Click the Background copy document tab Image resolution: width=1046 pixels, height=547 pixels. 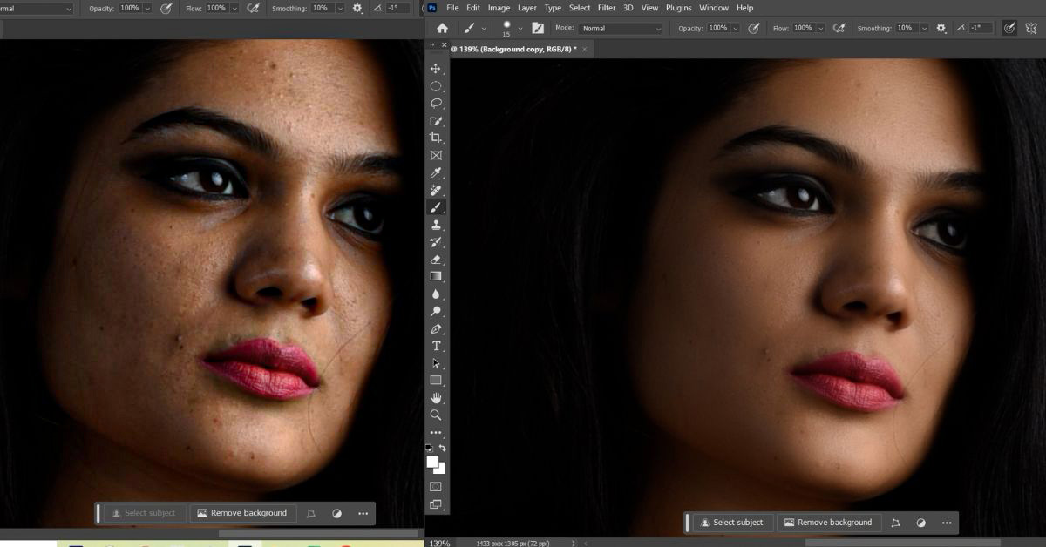(x=514, y=50)
